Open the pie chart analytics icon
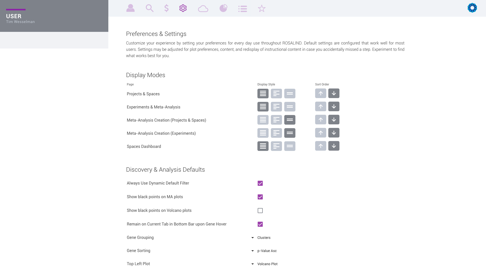Viewport: 486px width, 273px height. 224,8
